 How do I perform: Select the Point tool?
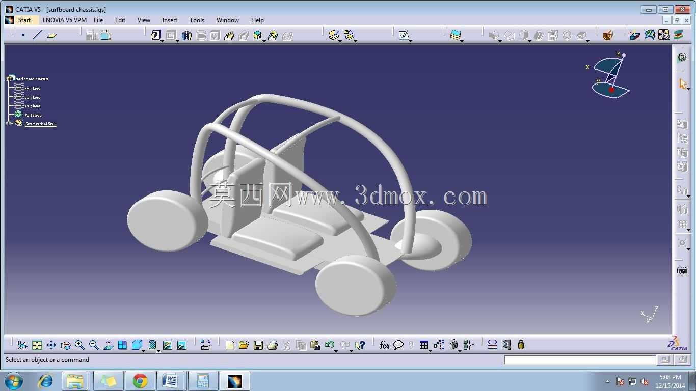[23, 35]
